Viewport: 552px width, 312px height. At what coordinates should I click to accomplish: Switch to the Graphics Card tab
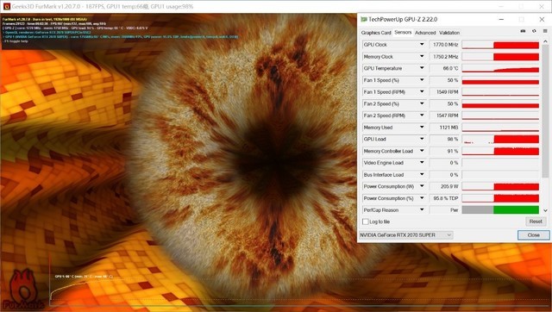pos(376,33)
